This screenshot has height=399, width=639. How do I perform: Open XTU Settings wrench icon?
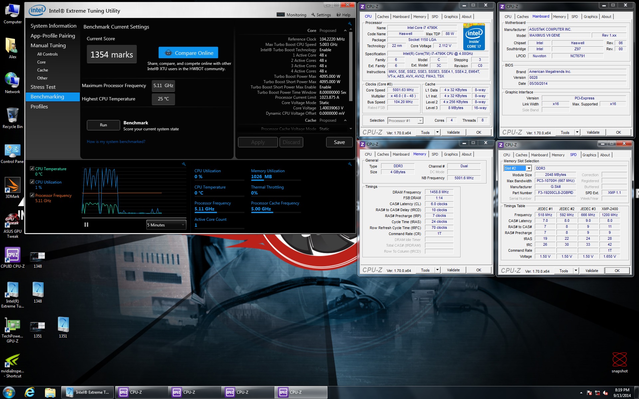313,15
